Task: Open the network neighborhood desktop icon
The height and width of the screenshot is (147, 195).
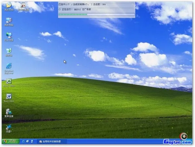Action: pyautogui.click(x=9, y=37)
